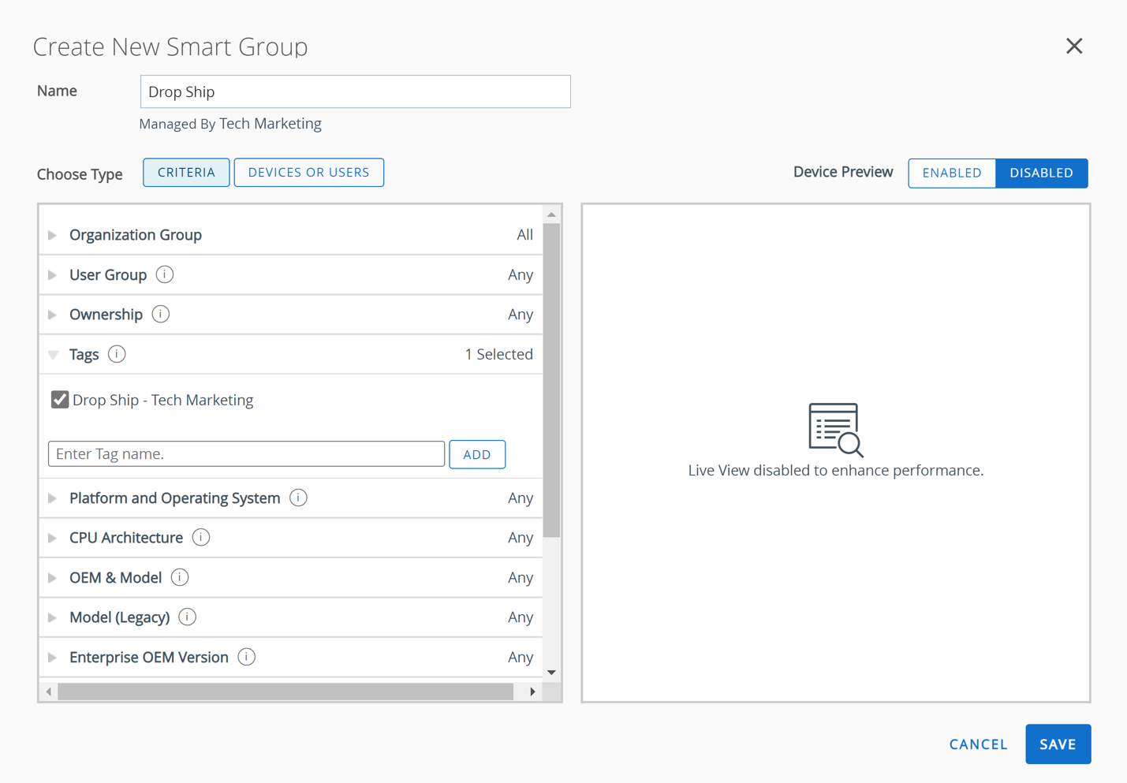
Task: Click the ADD button next to tag name
Action: [476, 454]
